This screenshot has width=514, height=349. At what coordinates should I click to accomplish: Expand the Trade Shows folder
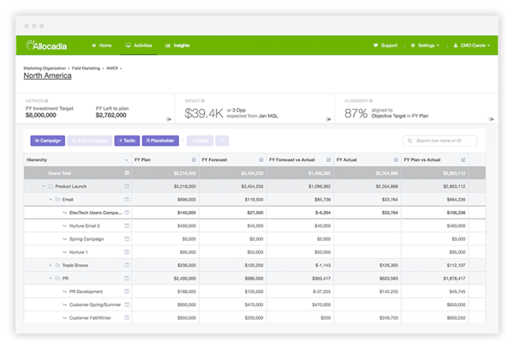tap(51, 266)
